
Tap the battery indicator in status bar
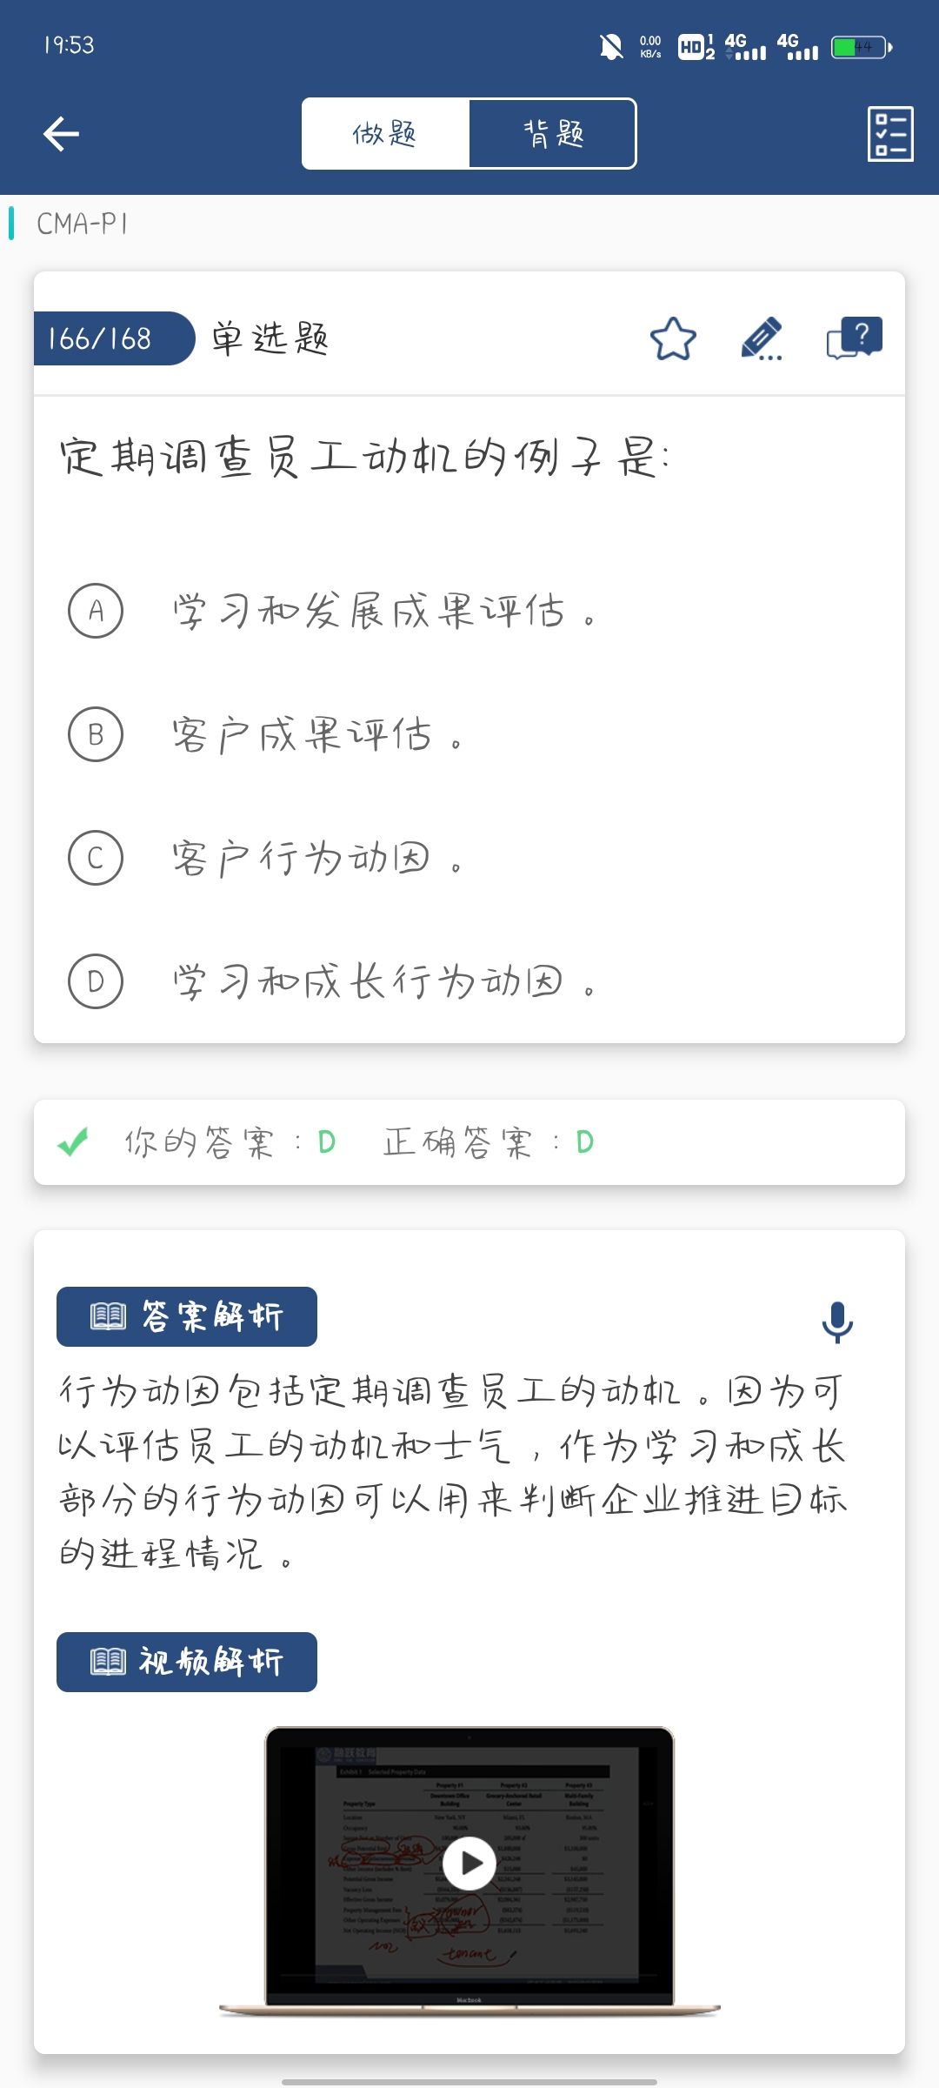[861, 47]
